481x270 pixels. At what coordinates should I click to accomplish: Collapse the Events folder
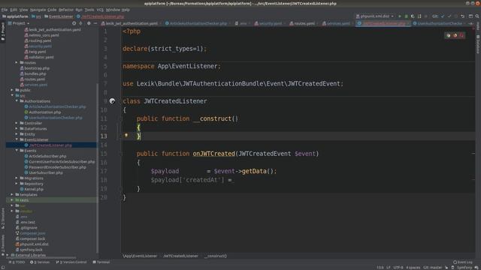tap(17, 151)
